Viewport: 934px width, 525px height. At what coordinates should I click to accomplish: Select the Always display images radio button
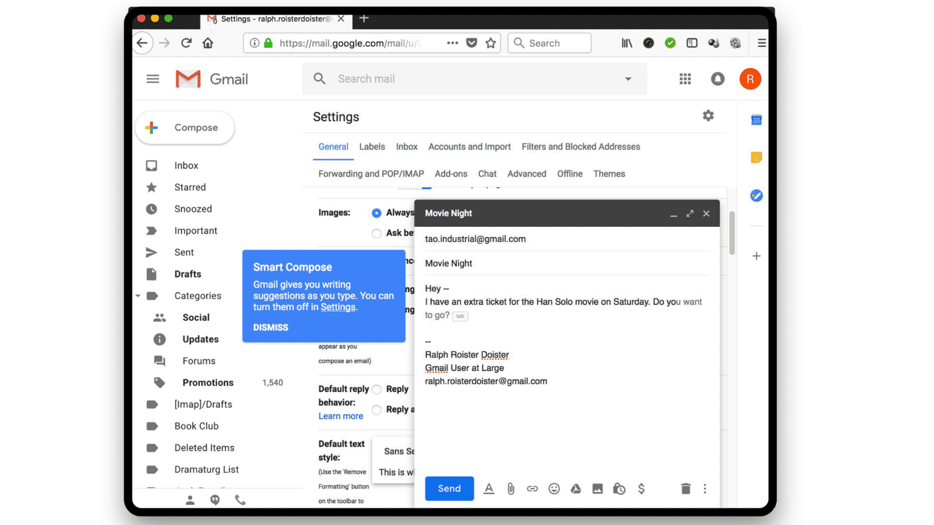point(377,213)
